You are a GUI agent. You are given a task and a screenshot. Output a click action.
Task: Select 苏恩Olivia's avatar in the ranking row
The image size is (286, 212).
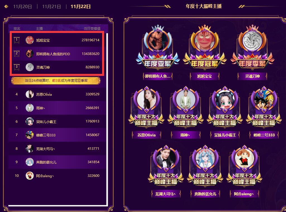coord(30,94)
